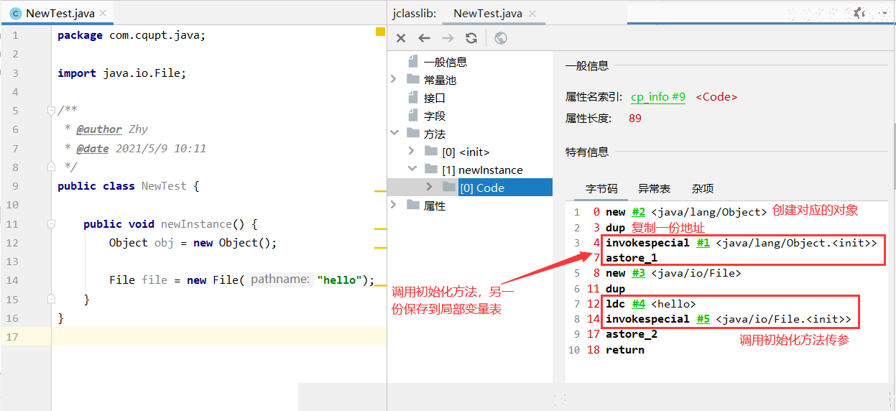
Task: Expand the [0] Code node arrow
Action: (429, 187)
